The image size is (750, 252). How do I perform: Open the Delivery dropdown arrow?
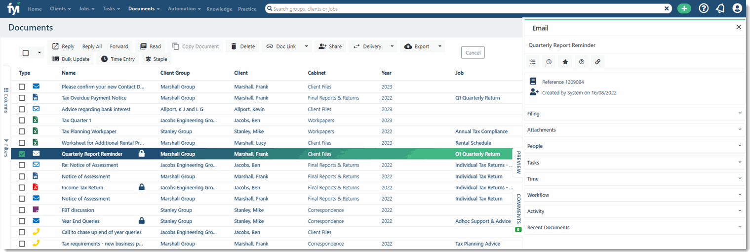[392, 46]
